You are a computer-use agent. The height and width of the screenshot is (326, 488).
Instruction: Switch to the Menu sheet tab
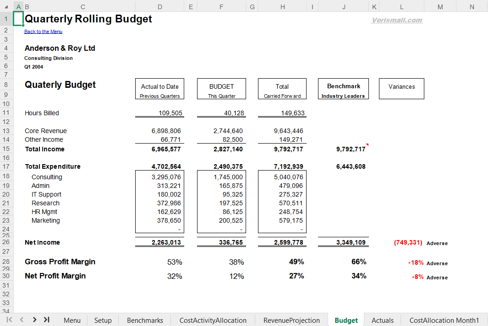[72, 320]
